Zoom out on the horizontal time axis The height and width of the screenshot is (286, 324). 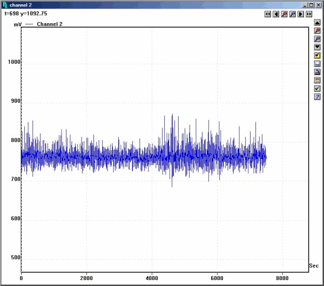[x=292, y=15]
